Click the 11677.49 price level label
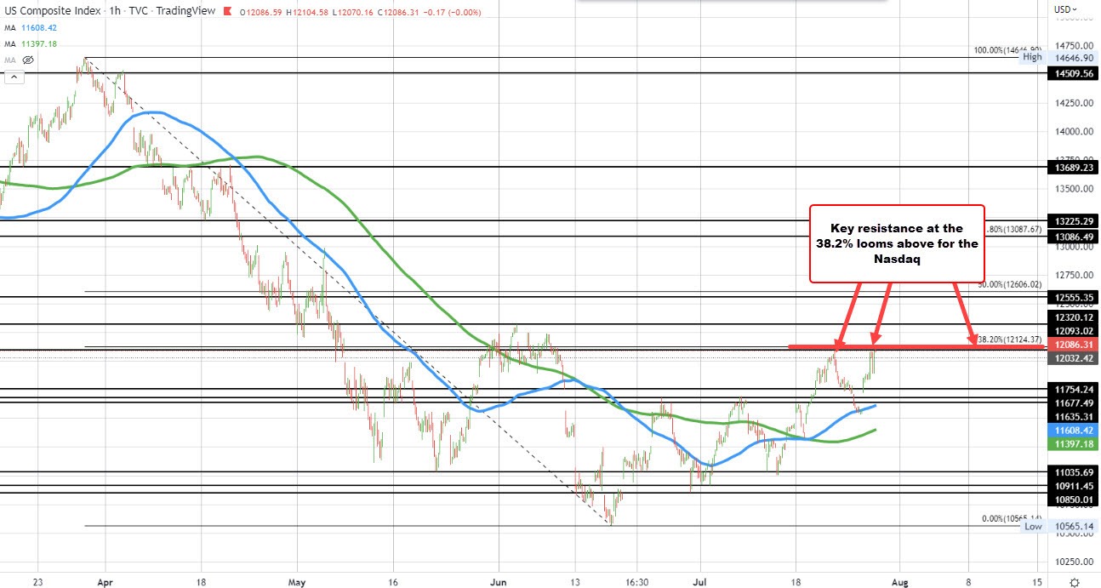The width and height of the screenshot is (1101, 588). 1073,402
